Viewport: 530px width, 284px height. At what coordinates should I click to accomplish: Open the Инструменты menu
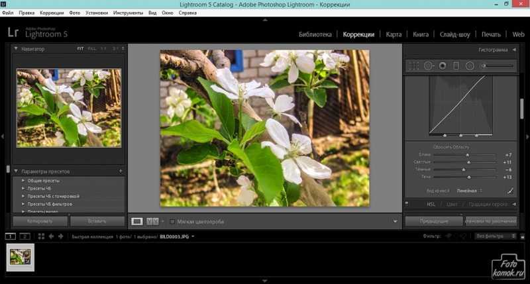click(128, 13)
